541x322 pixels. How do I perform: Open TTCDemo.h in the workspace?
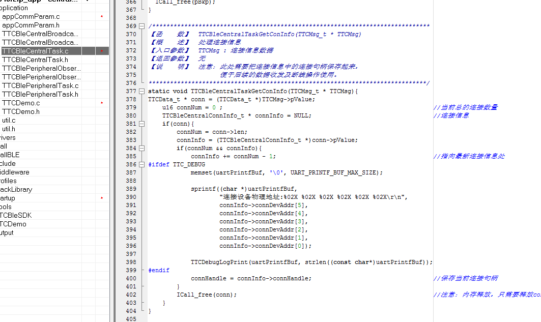pyautogui.click(x=21, y=111)
